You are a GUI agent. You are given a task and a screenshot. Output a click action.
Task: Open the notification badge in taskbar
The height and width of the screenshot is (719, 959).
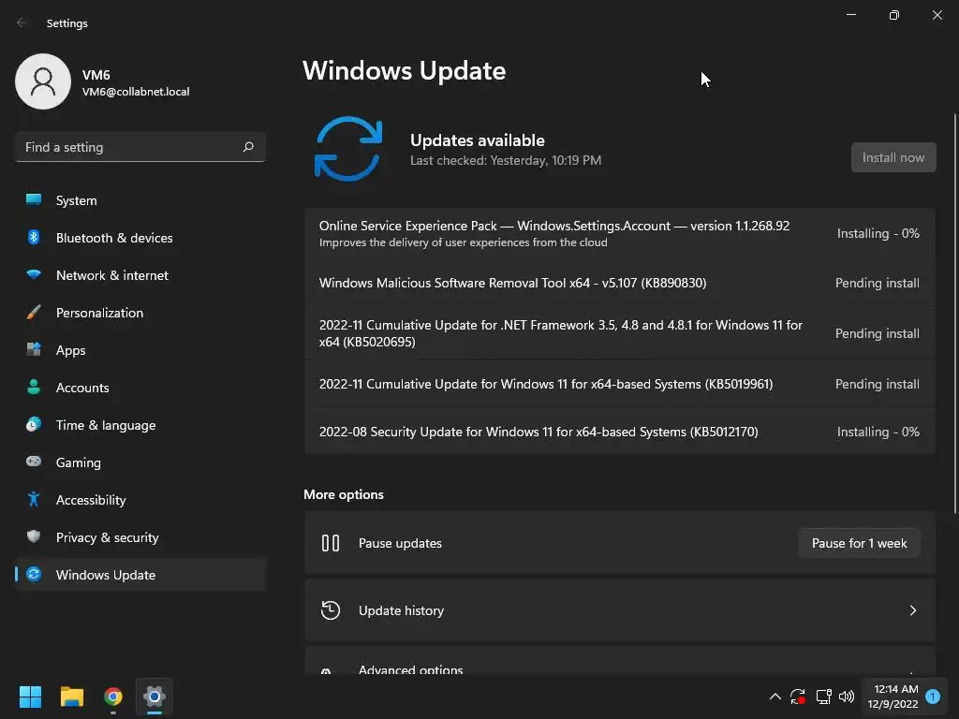pyautogui.click(x=933, y=697)
